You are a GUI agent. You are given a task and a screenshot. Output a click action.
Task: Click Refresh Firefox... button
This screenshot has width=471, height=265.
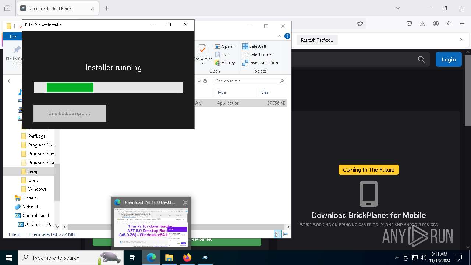click(317, 40)
